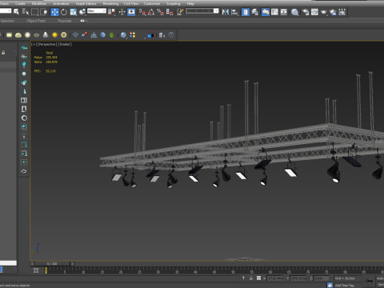384x288 pixels.
Task: Open the Customize menu
Action: (152, 3)
